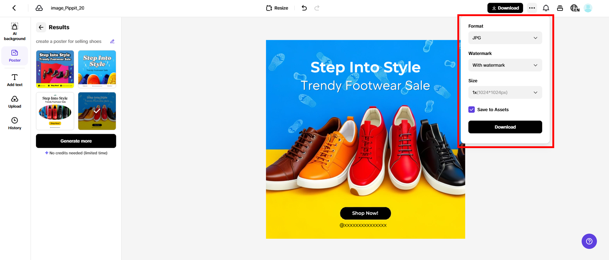Select the multicolored shoes poster thumbnail
This screenshot has width=609, height=260.
[x=55, y=69]
